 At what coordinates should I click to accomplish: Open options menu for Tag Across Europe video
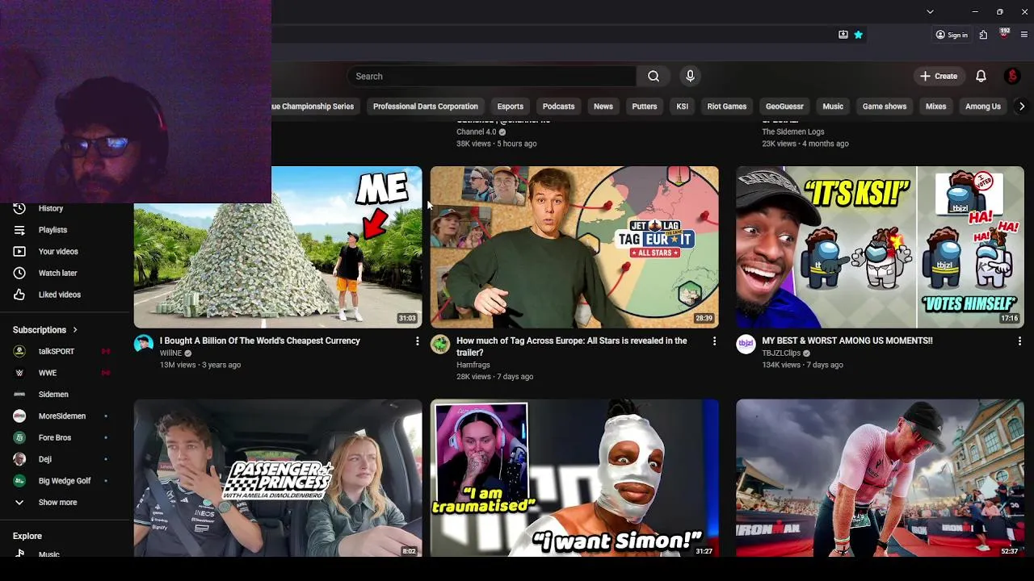[x=714, y=341]
